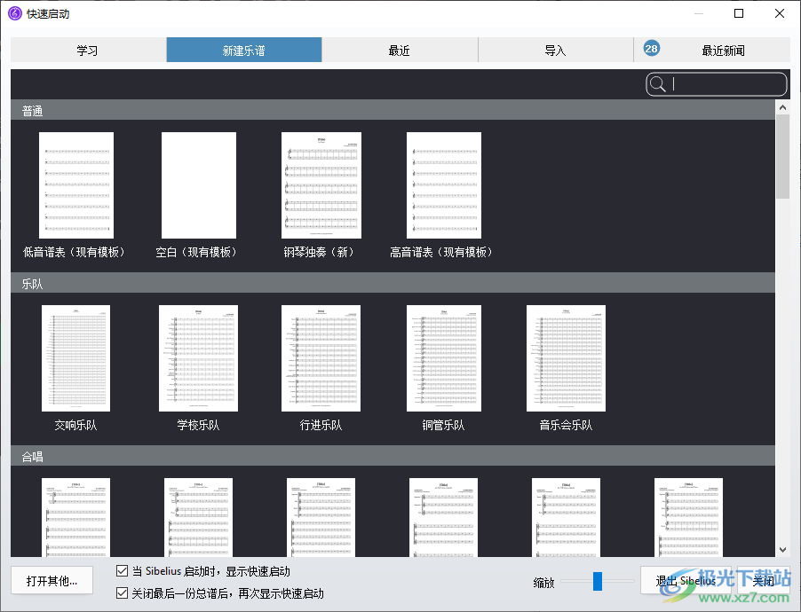Image resolution: width=801 pixels, height=612 pixels.
Task: Choose the 铜管乐队 template
Action: click(x=443, y=358)
